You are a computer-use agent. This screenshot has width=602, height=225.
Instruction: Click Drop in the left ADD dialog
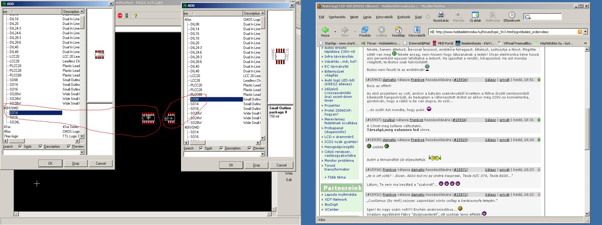click(76, 163)
